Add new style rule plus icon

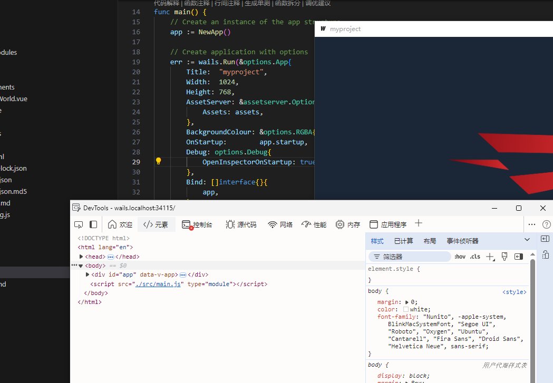click(490, 257)
